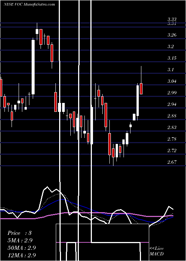Select the 2.78 price level label

tap(172, 139)
